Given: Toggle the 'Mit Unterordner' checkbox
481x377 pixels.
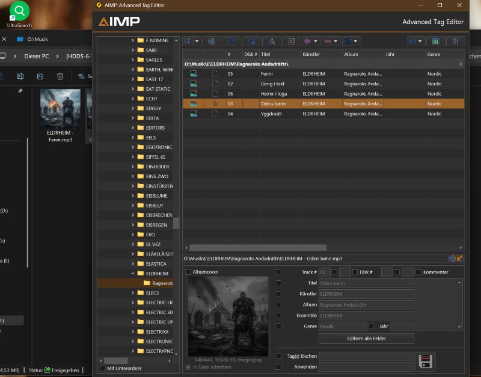Looking at the screenshot, I should click(x=102, y=368).
